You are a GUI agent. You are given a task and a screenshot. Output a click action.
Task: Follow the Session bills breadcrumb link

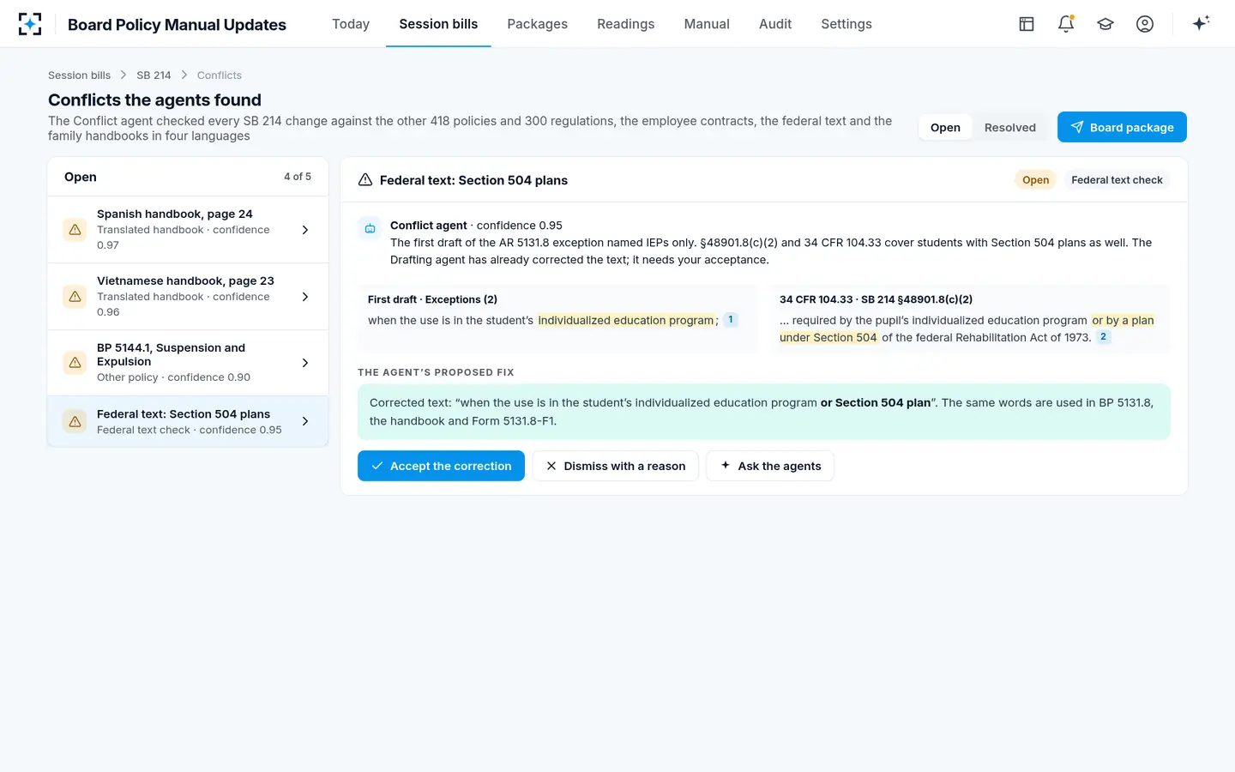click(x=79, y=75)
